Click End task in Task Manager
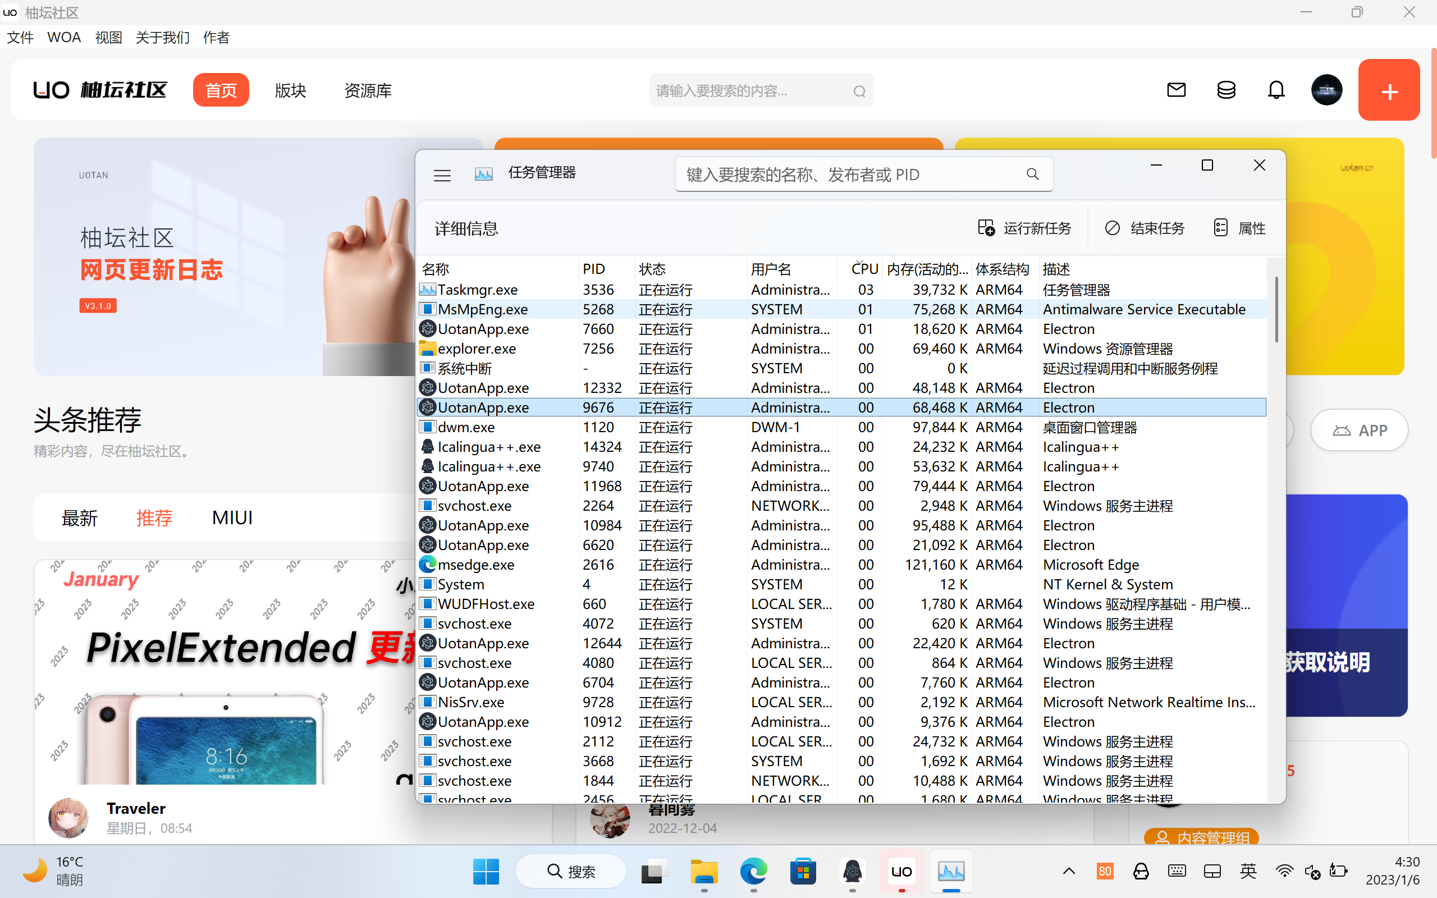The width and height of the screenshot is (1437, 898). [x=1145, y=228]
